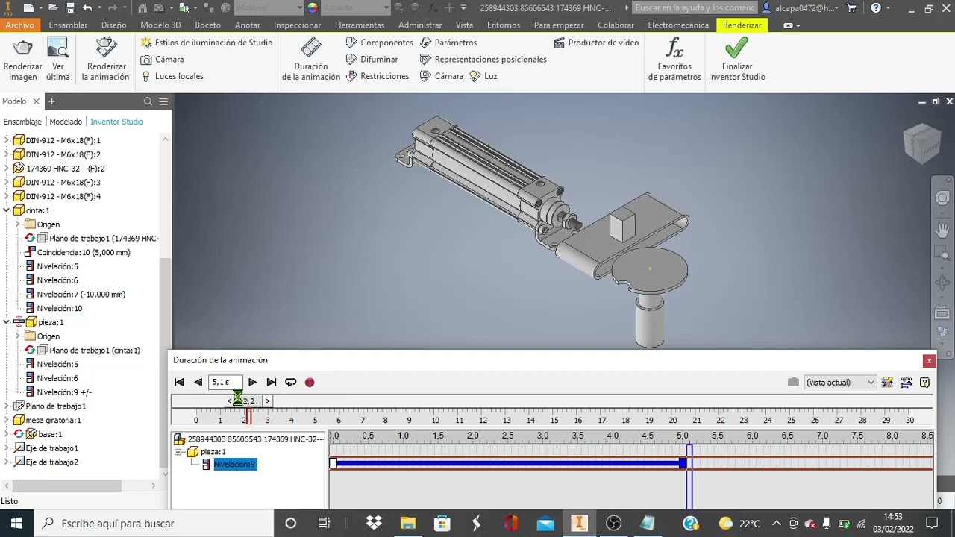Switch browser to Modelado view
Screen dimensions: 955x537
pos(66,122)
